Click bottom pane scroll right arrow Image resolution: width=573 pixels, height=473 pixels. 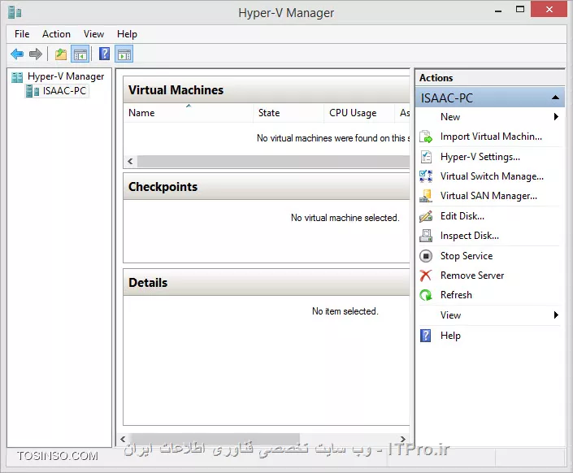pyautogui.click(x=402, y=439)
